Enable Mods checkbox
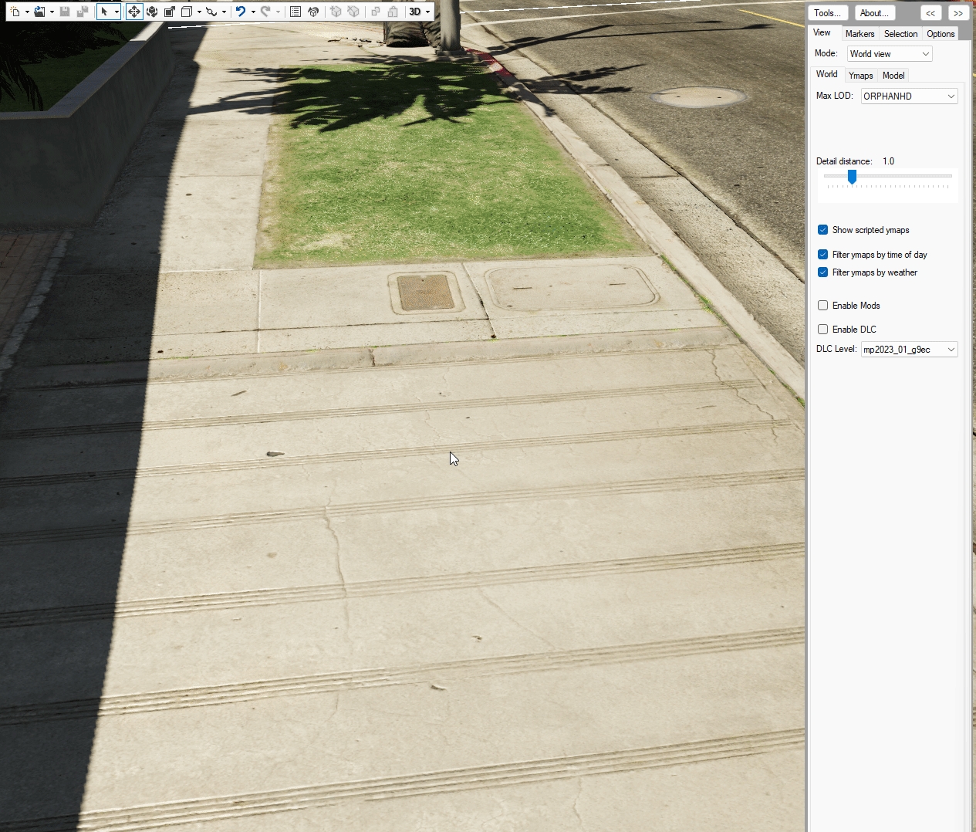976x832 pixels. point(823,306)
